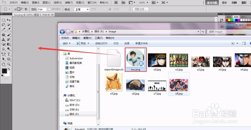This screenshot has height=130, width=251.
Task: Select the Move tool
Action: [x=9, y=20]
